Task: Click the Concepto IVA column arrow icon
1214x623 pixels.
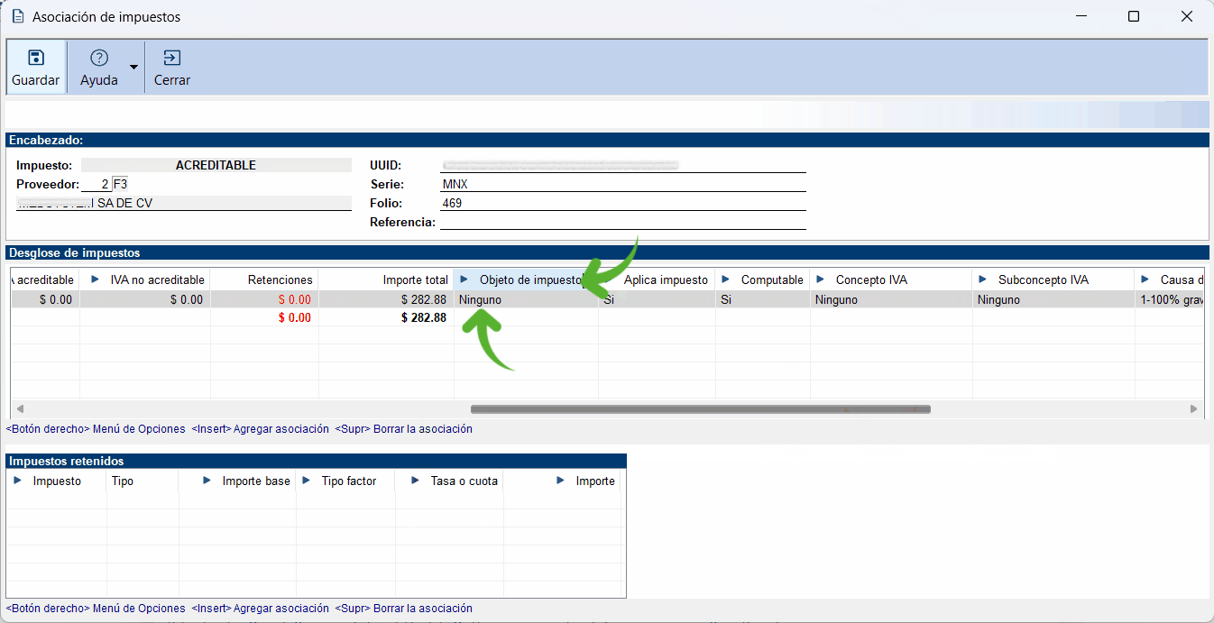Action: pyautogui.click(x=821, y=279)
